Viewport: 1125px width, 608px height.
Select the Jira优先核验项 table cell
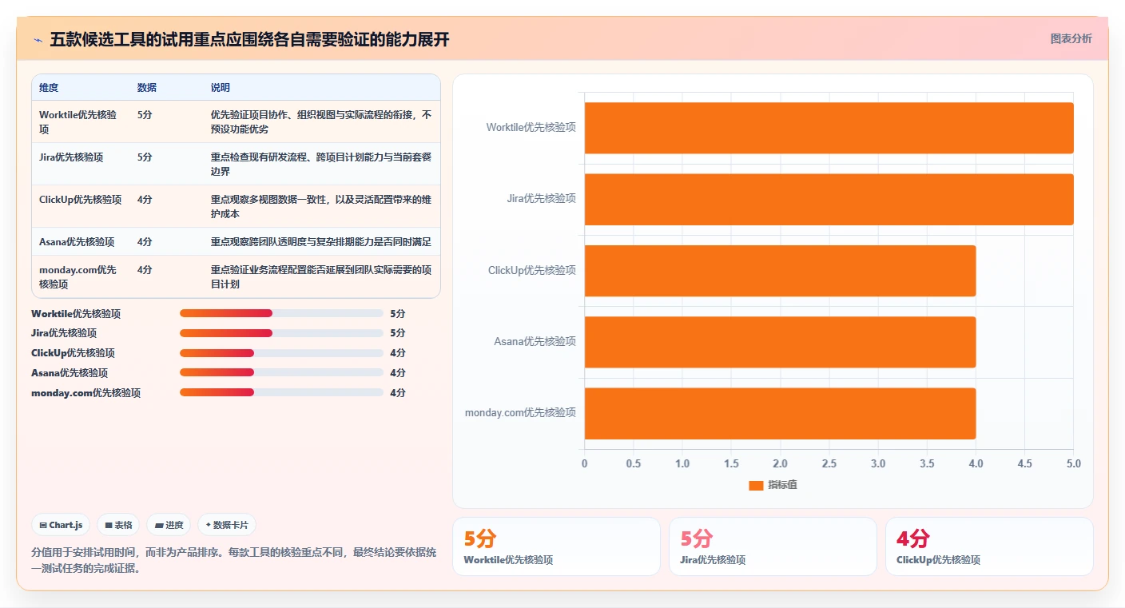80,164
